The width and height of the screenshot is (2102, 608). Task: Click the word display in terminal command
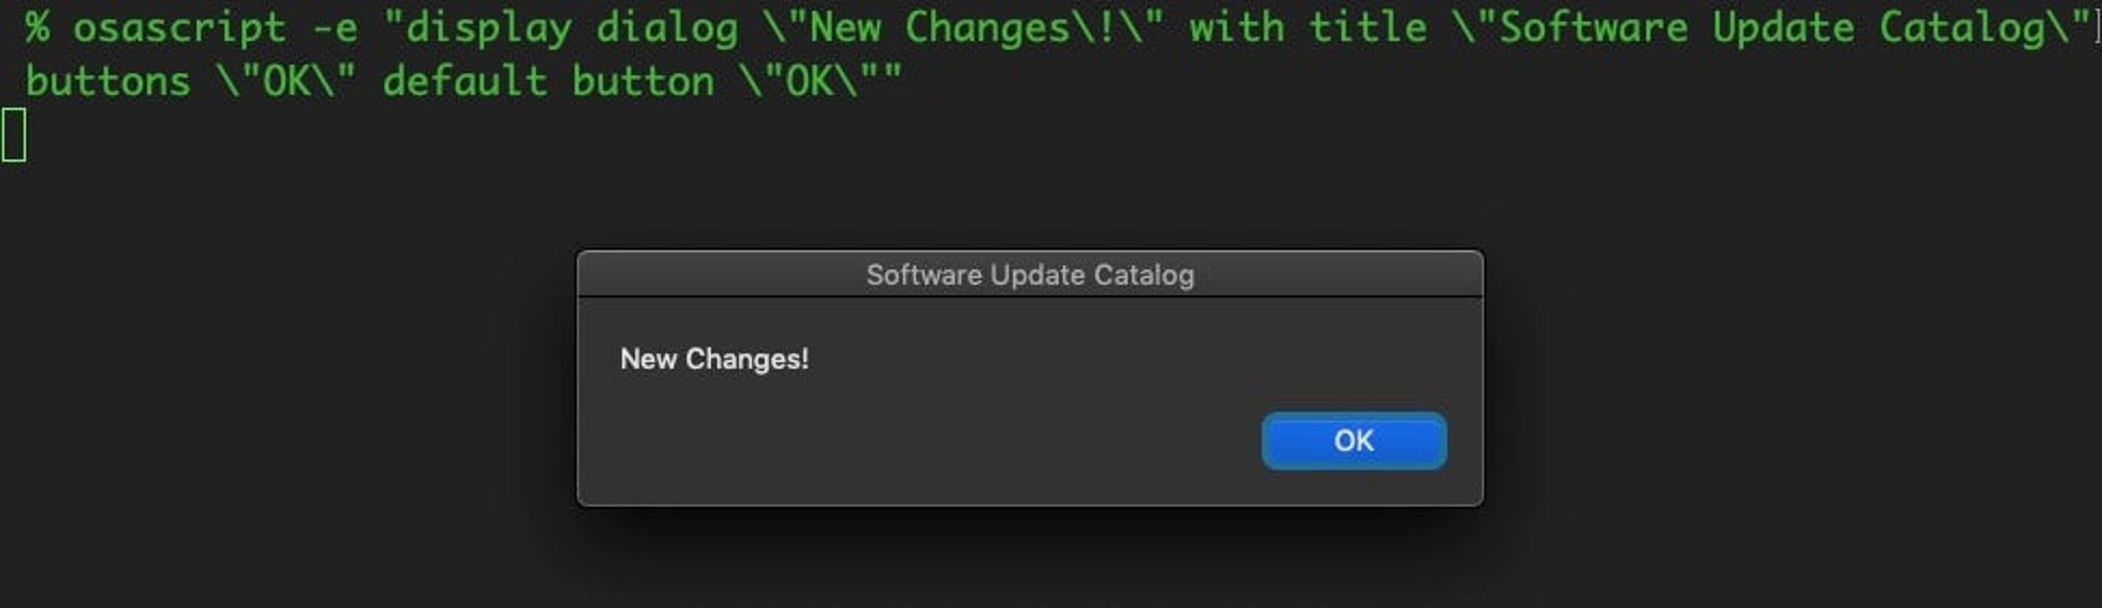point(489,29)
